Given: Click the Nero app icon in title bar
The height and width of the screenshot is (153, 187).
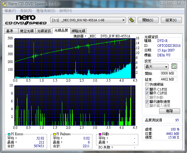Looking at the screenshot, I should (x=5, y=4).
